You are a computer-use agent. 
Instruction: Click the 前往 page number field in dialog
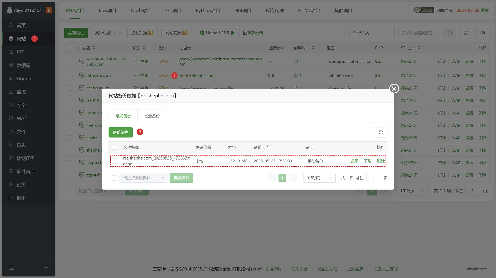click(373, 178)
